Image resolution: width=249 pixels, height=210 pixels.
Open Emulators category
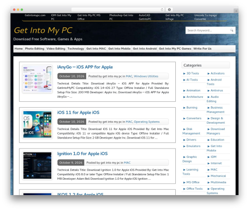193,146
